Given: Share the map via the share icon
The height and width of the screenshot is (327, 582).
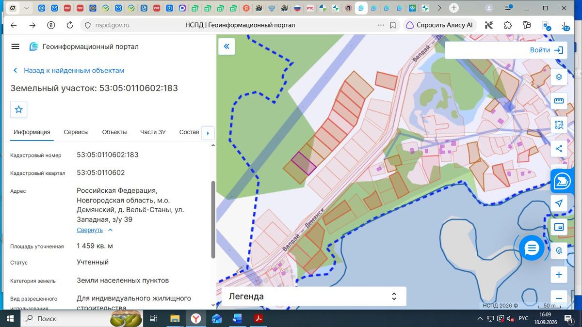Looking at the screenshot, I should point(559,149).
